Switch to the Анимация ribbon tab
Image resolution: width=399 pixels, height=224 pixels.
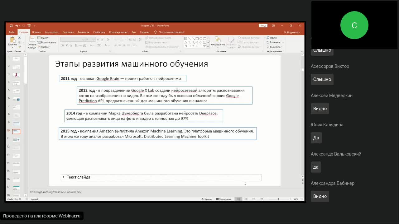(83, 32)
